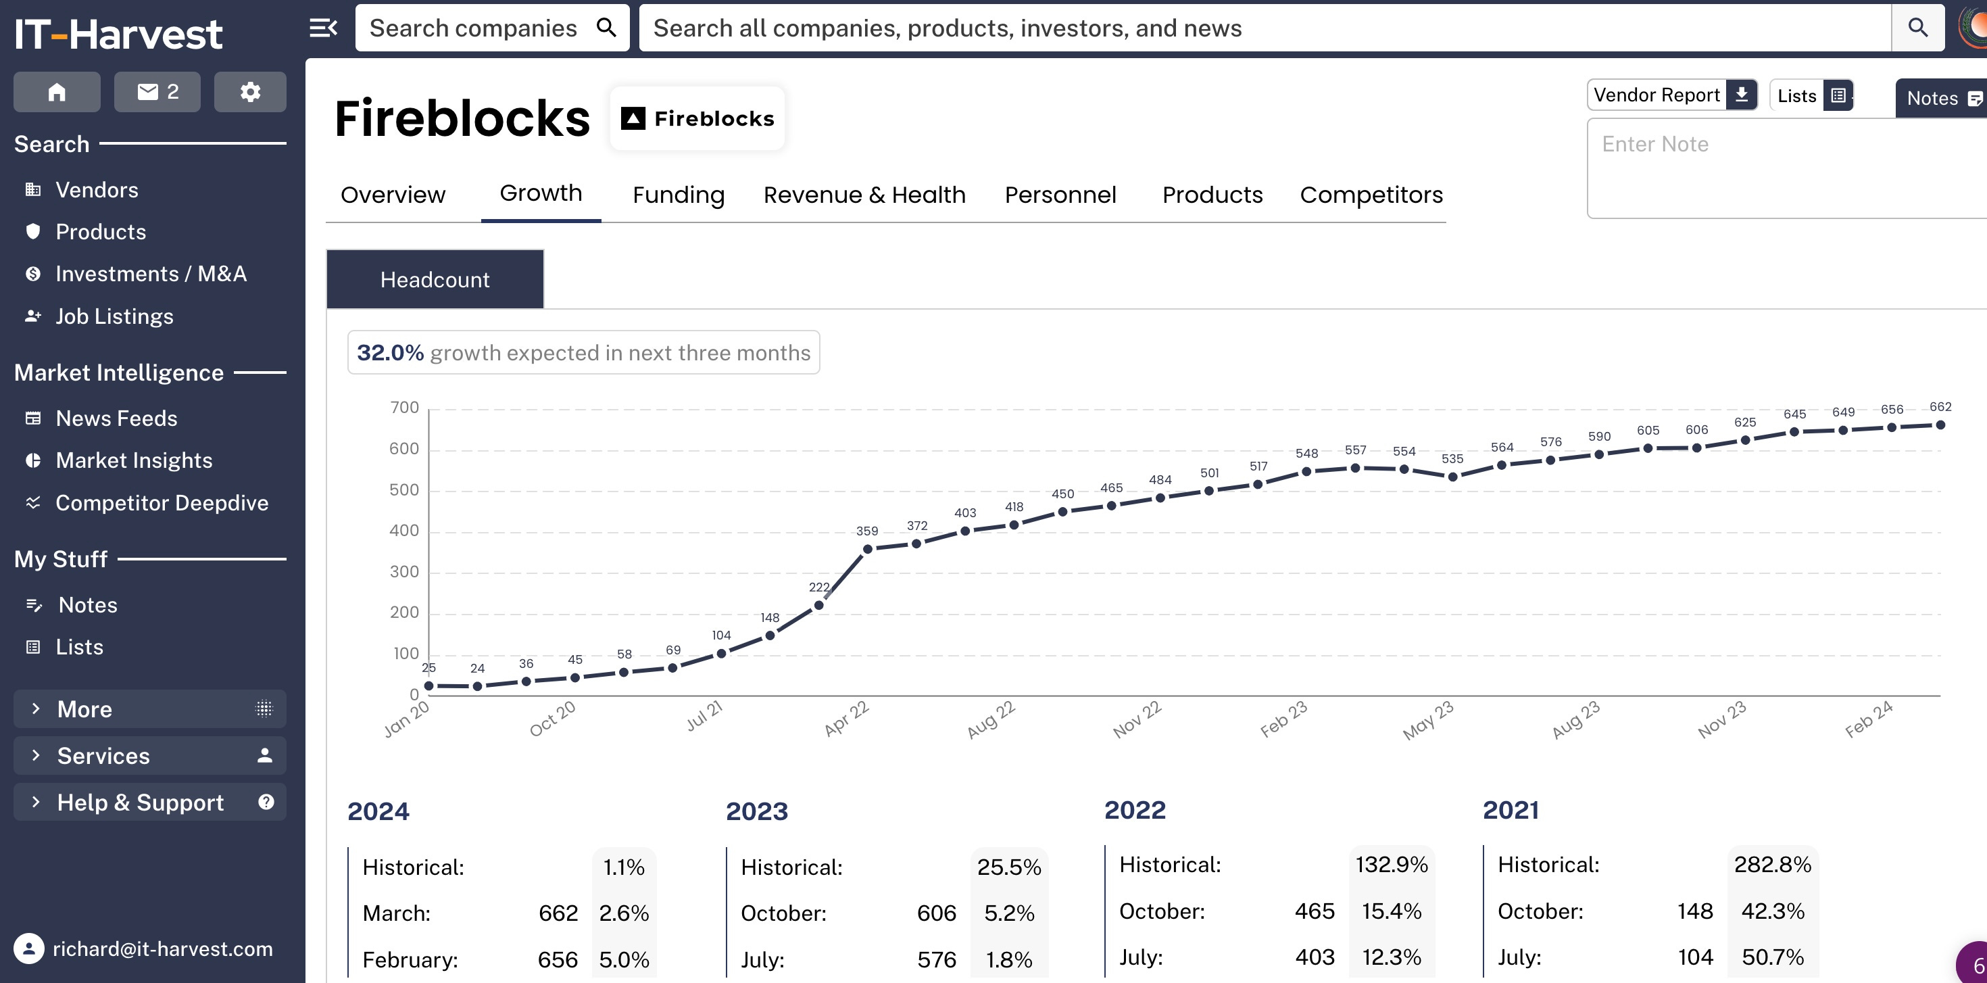Collapse the sidebar menu icon
Image resolution: width=1987 pixels, height=983 pixels.
tap(323, 28)
